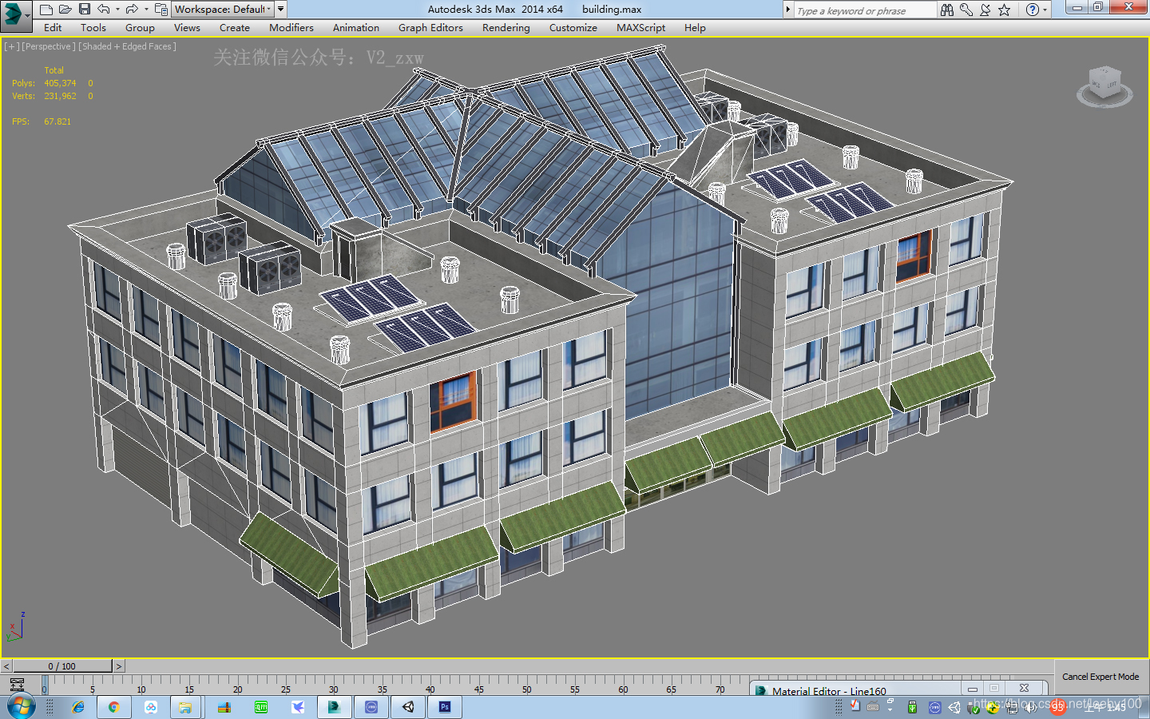Click the FPS 67.821 readout
Image resolution: width=1150 pixels, height=719 pixels.
[42, 121]
